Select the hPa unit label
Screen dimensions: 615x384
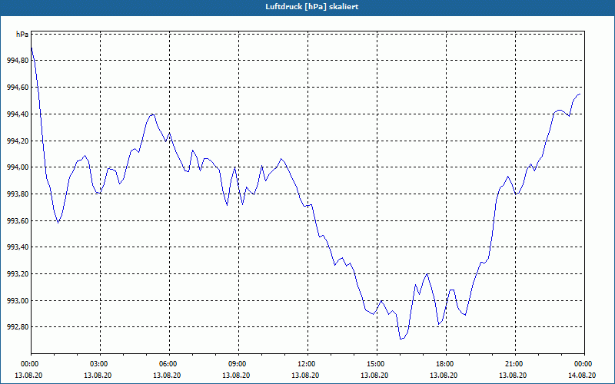click(22, 35)
